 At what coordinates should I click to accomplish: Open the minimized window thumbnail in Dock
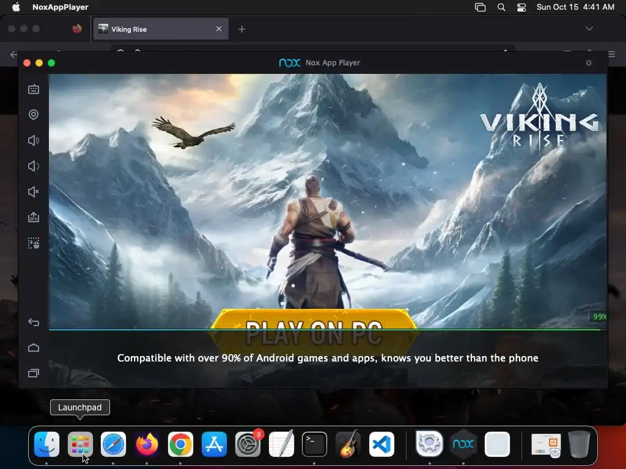coord(546,445)
